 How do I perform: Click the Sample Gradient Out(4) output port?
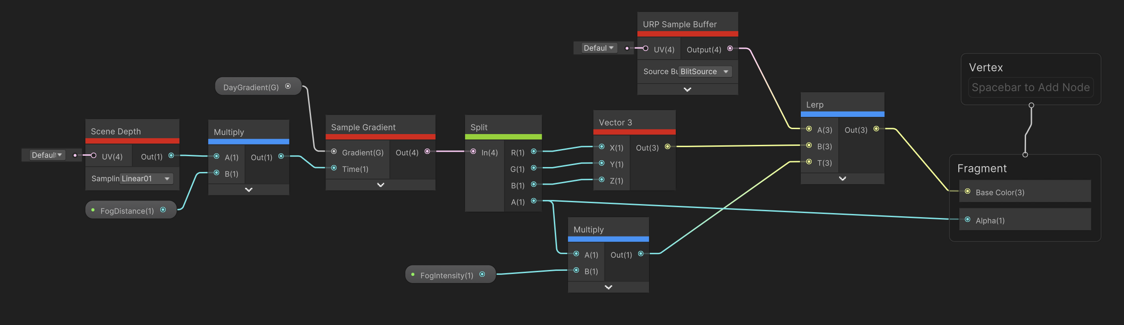click(x=427, y=151)
